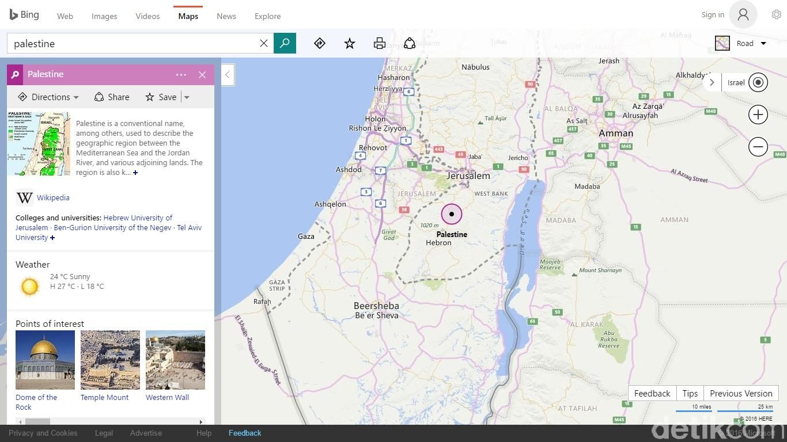Expand the Israel location chevron
Viewport: 787px width, 442px height.
[712, 82]
